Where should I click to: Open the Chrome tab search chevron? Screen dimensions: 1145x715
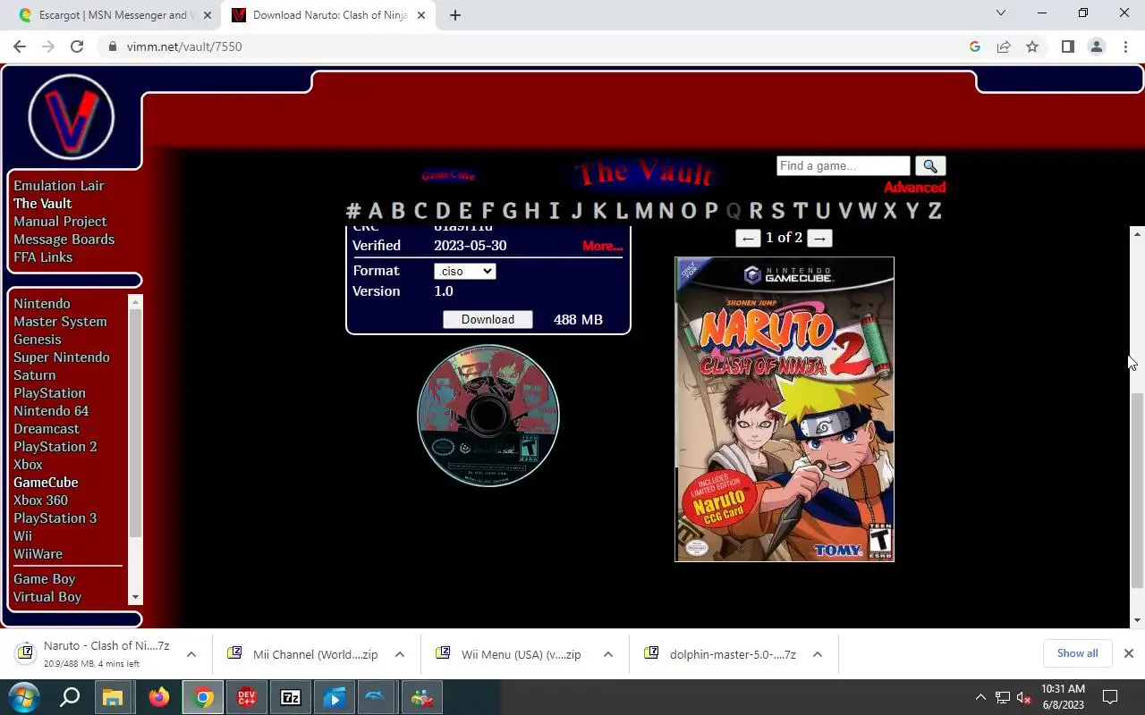[1001, 13]
